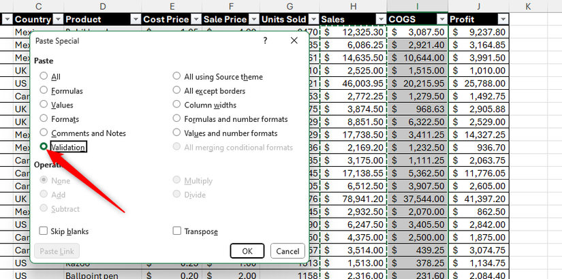This screenshot has width=562, height=279.
Task: Click COGS cell showing 439.25
Action: point(418,250)
